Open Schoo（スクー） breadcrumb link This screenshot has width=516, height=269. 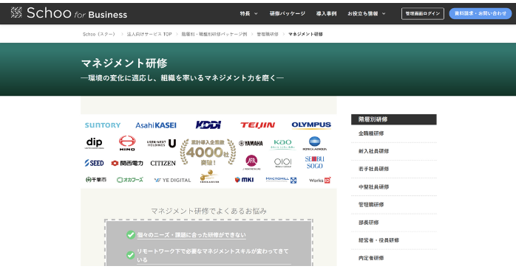click(x=99, y=34)
